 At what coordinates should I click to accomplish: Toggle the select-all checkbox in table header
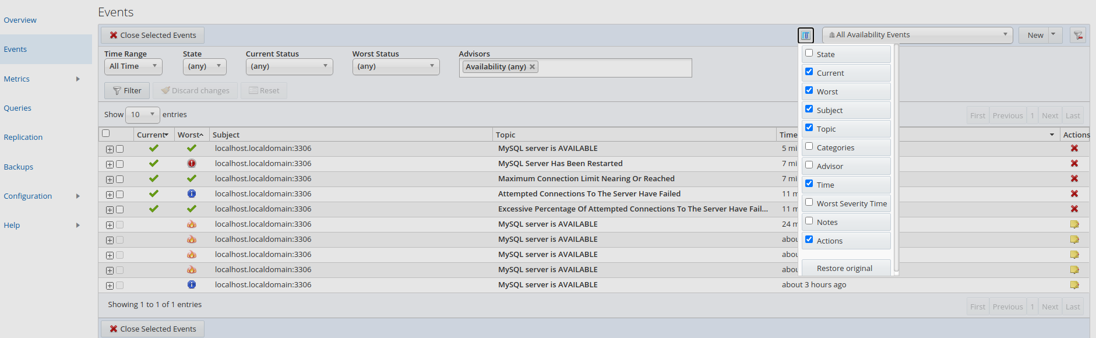[x=105, y=133]
